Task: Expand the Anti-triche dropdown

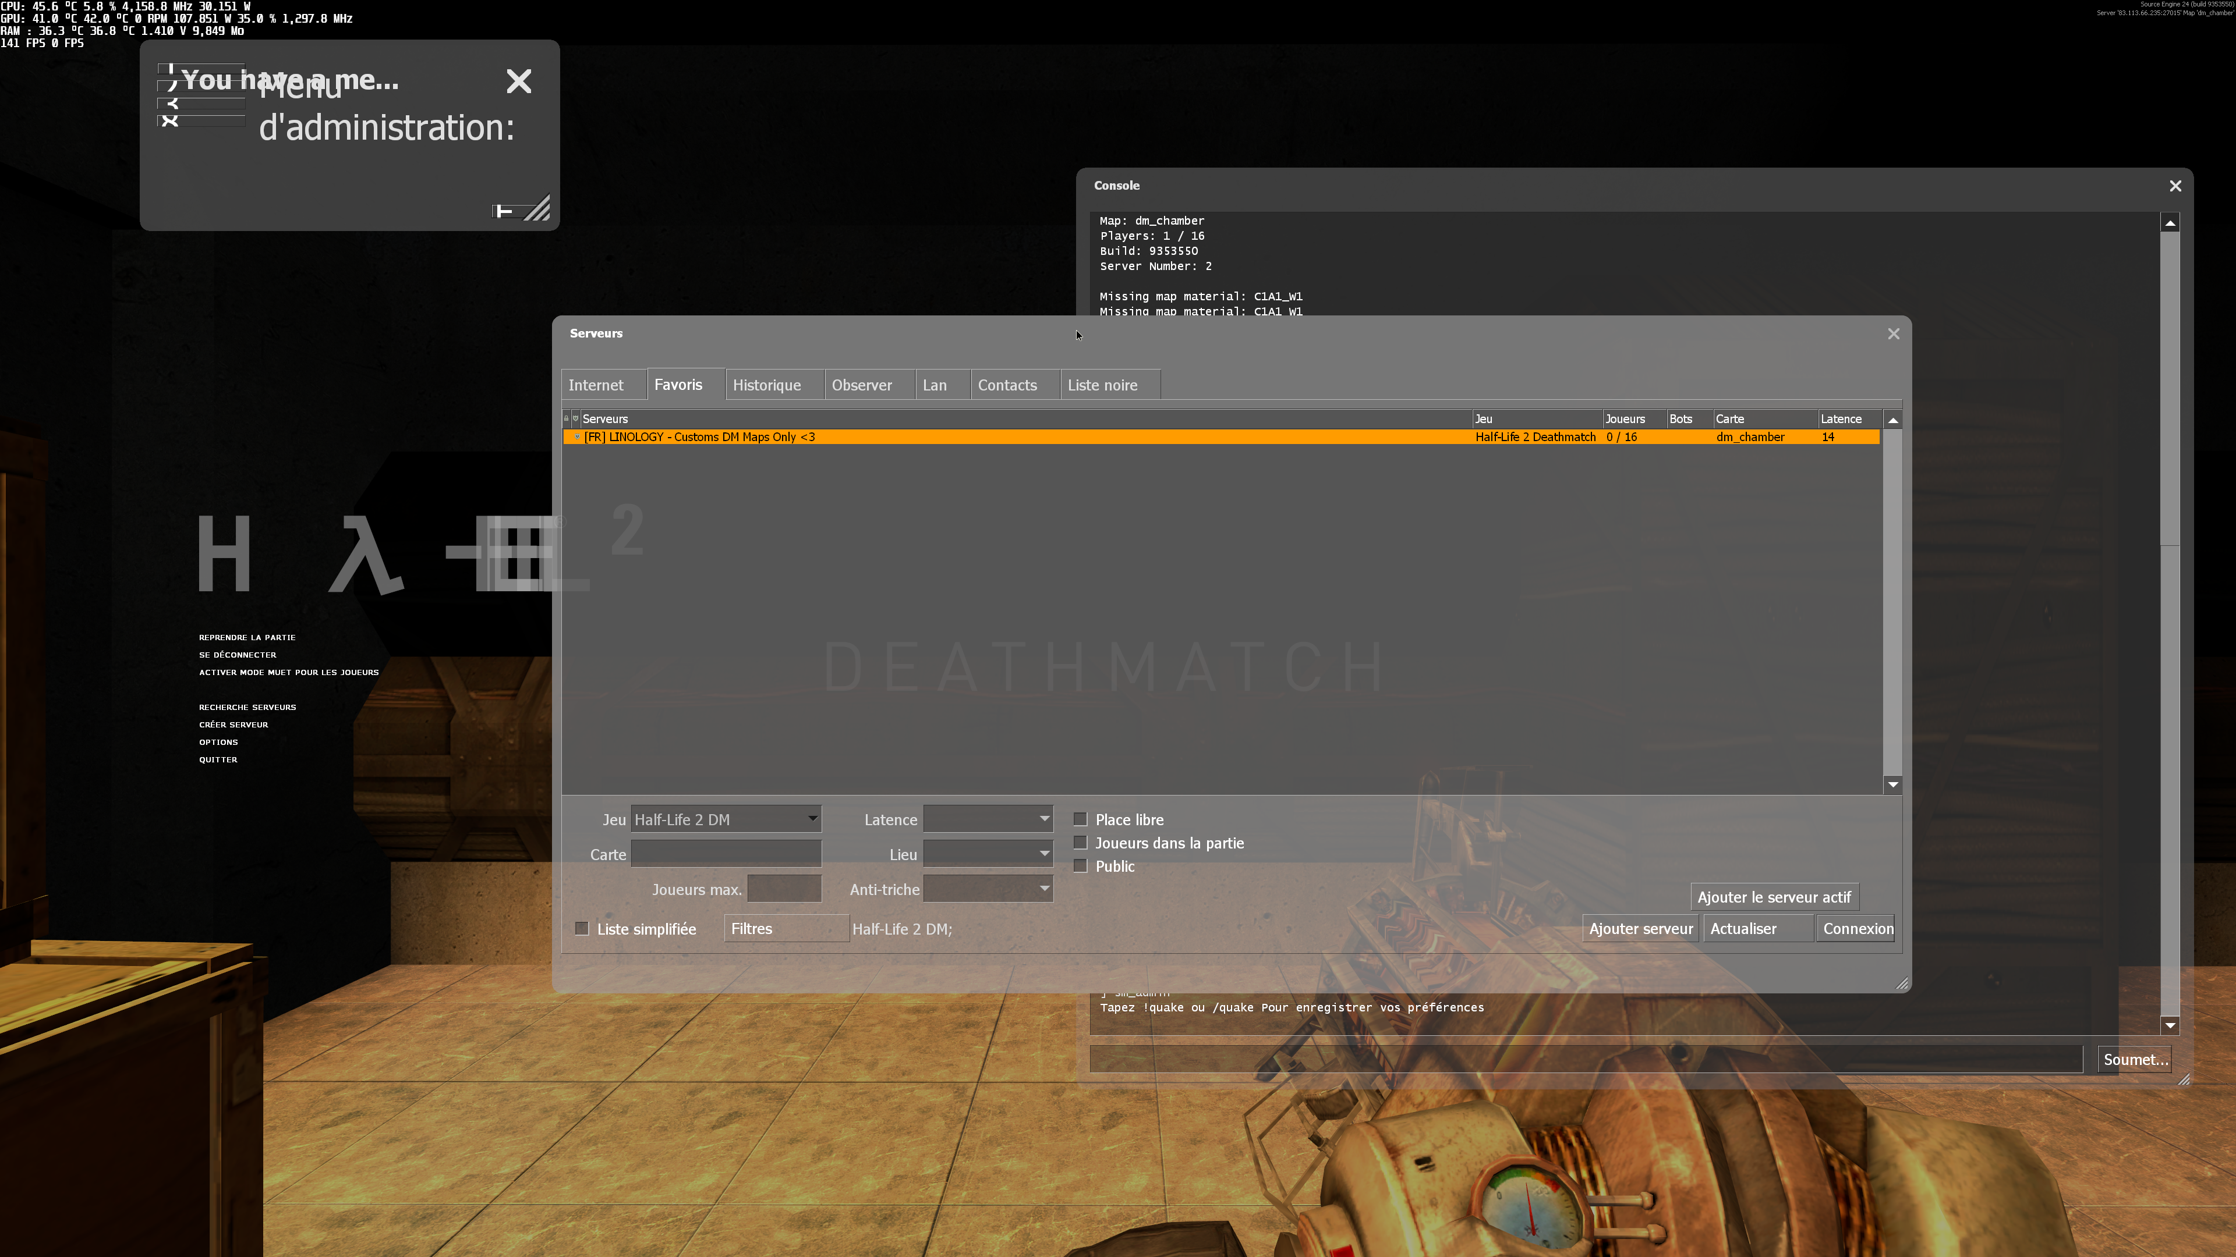Action: click(x=988, y=889)
